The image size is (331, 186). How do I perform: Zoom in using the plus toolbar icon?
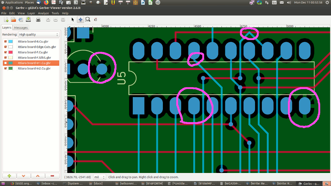pos(48,20)
